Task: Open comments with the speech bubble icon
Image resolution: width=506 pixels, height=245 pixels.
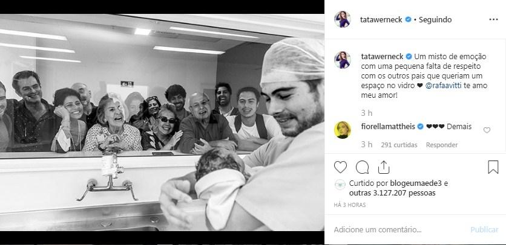Action: (x=362, y=167)
